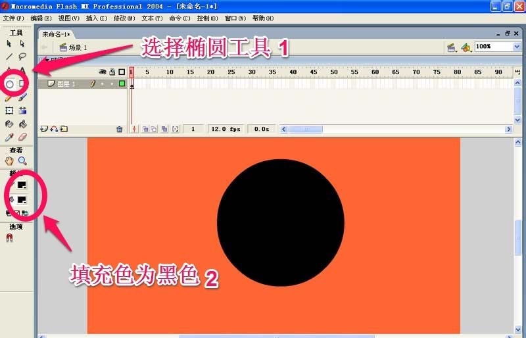
Task: Toggle outline view square for 图层 1
Action: click(122, 84)
